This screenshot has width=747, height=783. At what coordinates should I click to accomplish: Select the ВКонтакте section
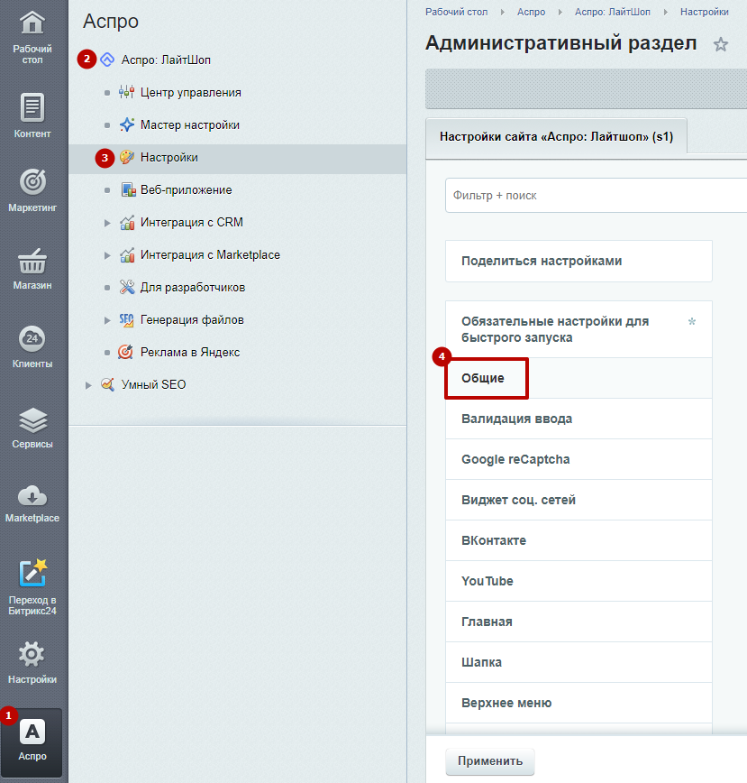[579, 540]
